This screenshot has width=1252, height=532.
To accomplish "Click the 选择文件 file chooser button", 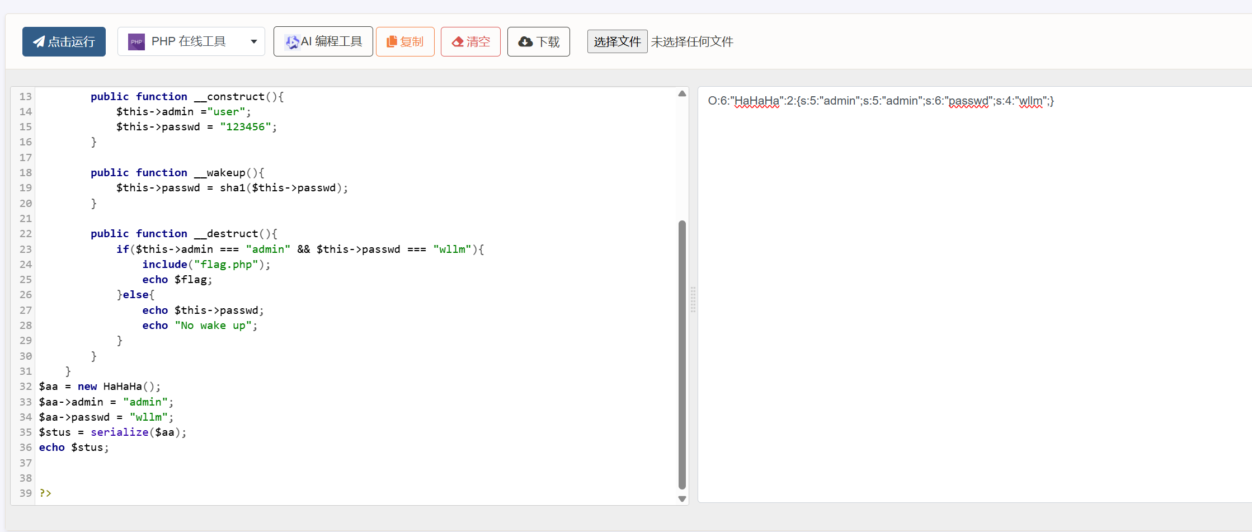I will point(617,41).
